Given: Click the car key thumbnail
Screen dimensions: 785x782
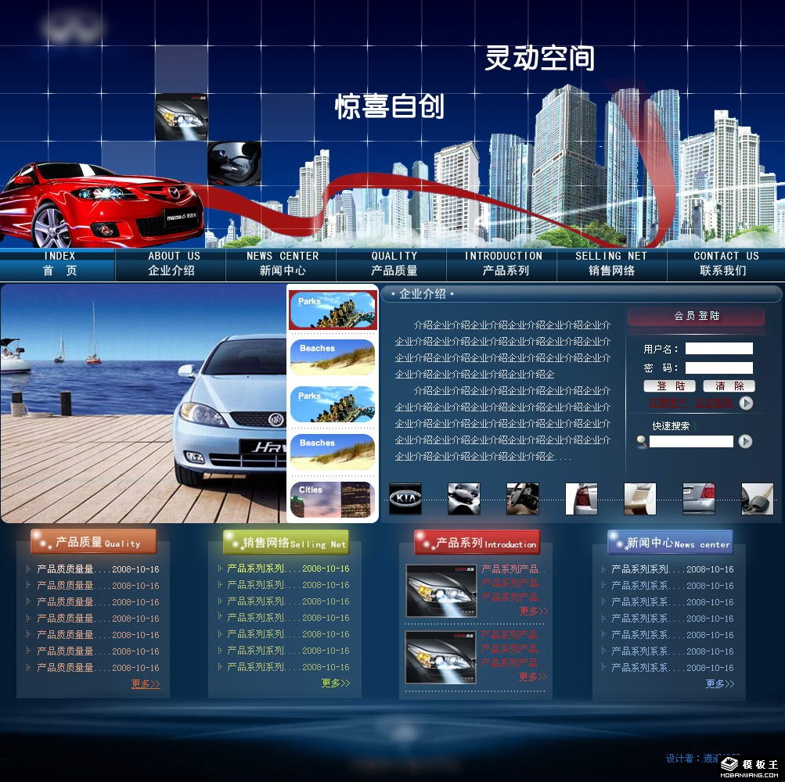Looking at the screenshot, I should point(758,499).
